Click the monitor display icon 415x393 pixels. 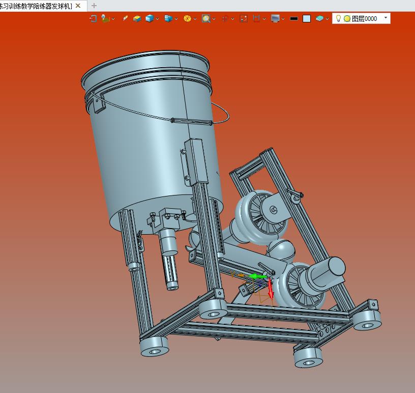pyautogui.click(x=275, y=18)
